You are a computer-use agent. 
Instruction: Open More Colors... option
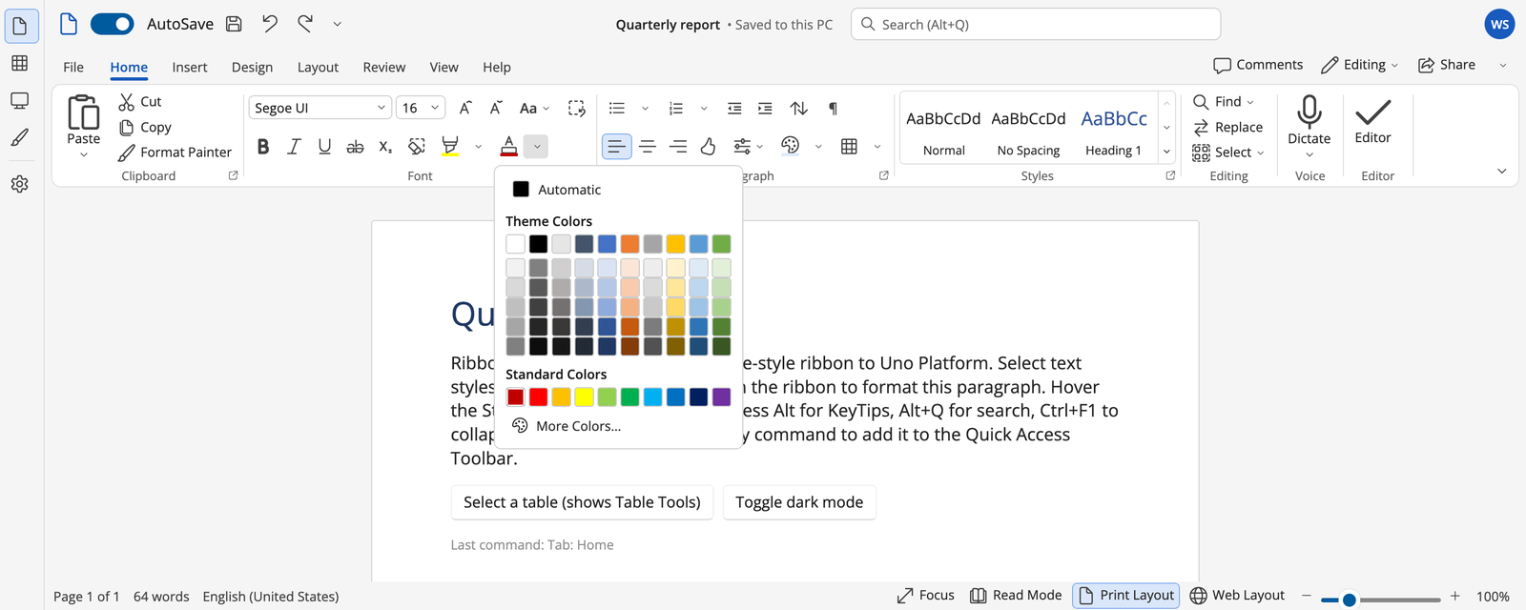pos(567,426)
